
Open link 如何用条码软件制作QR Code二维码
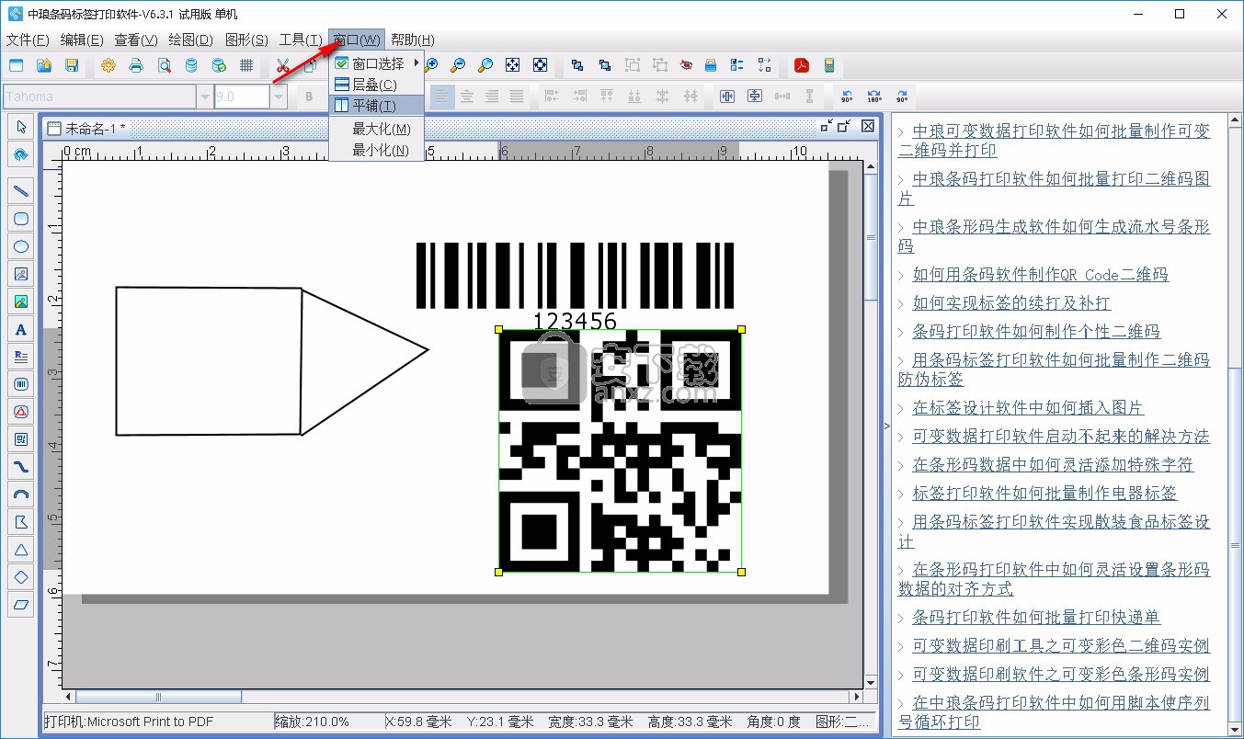tap(1040, 274)
